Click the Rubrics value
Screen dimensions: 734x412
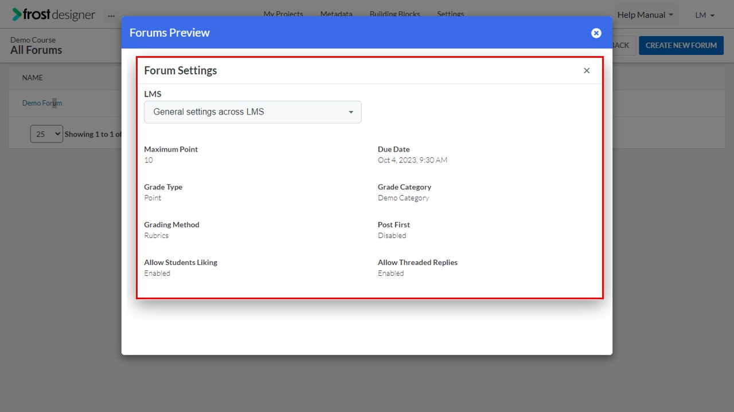point(157,236)
